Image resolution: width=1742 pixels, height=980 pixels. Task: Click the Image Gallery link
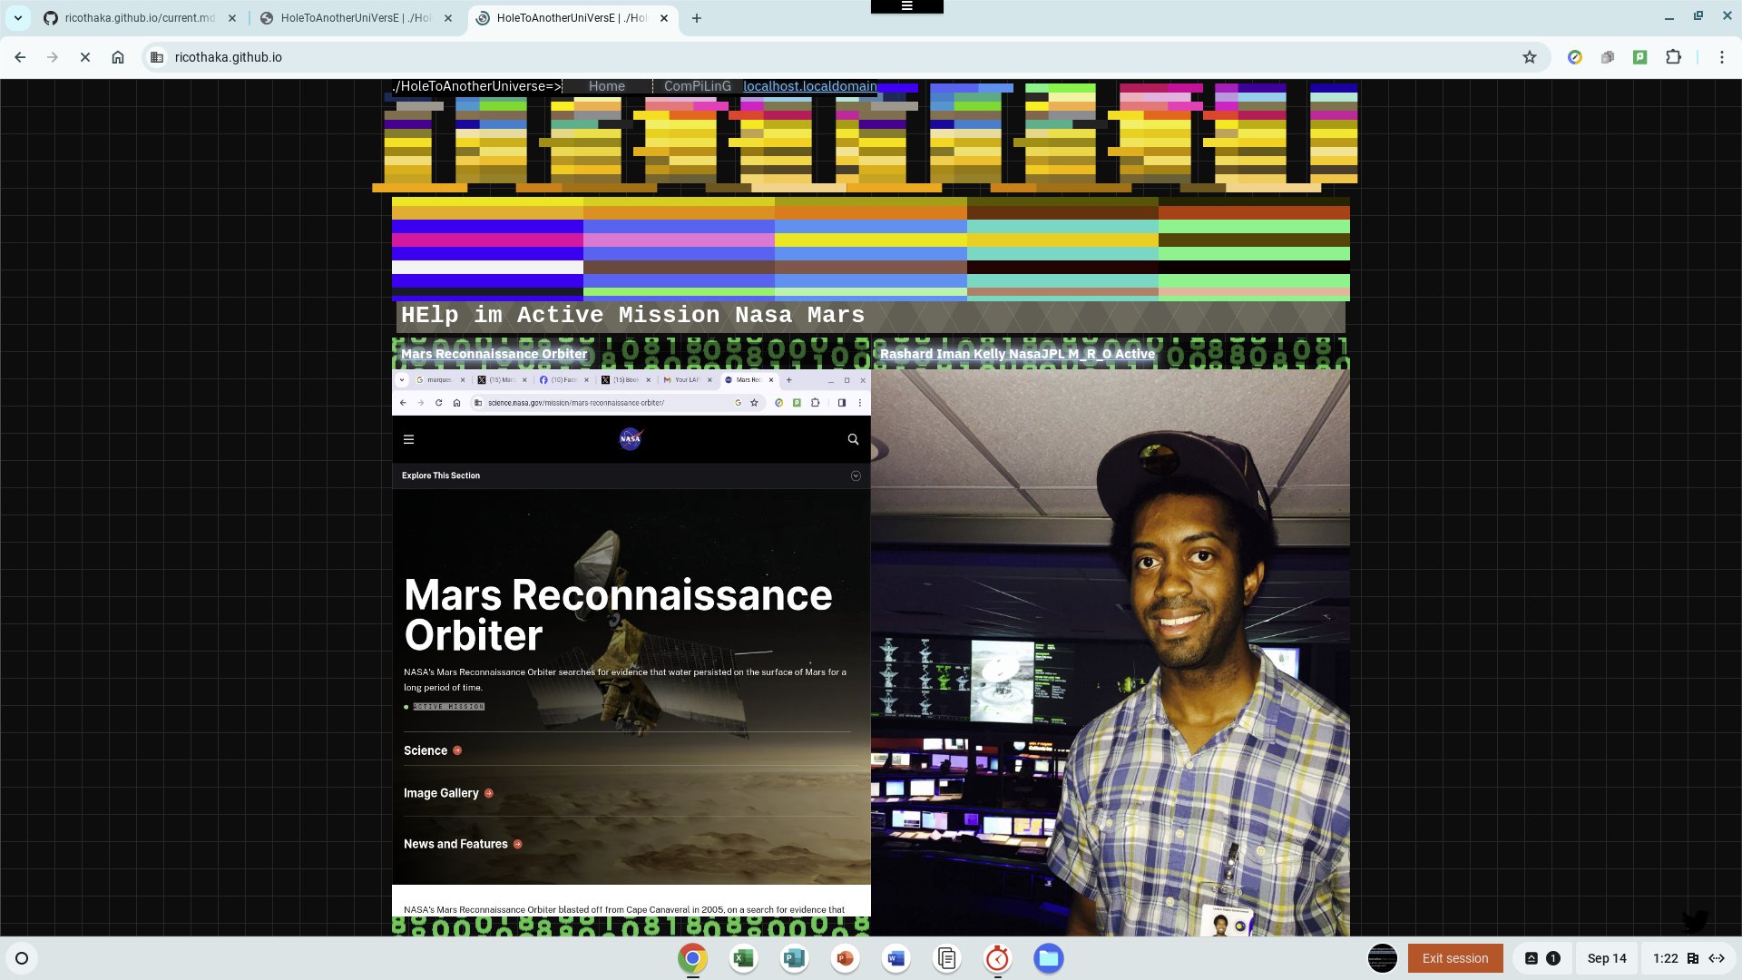tap(448, 793)
